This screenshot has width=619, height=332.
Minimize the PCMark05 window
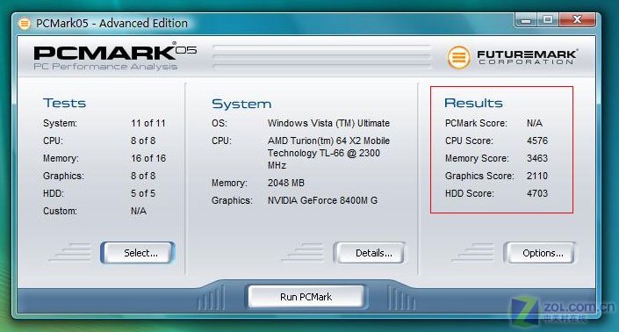click(526, 20)
